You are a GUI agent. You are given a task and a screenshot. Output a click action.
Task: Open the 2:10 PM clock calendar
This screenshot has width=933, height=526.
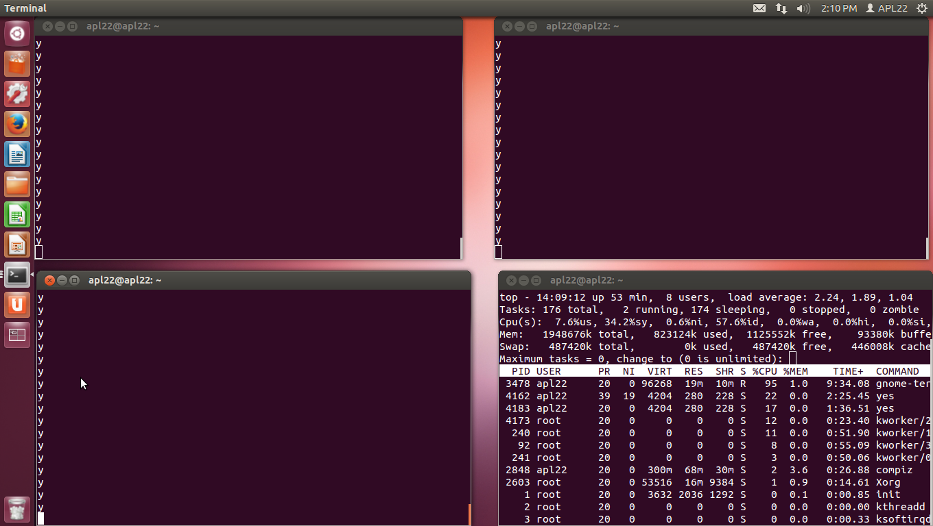click(839, 8)
